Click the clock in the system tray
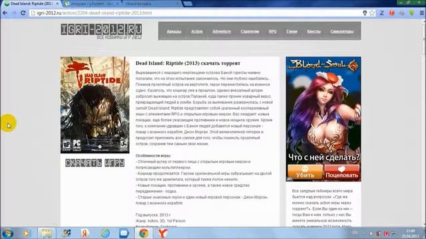Screen dimensions: 426x239 pyautogui.click(x=411, y=233)
